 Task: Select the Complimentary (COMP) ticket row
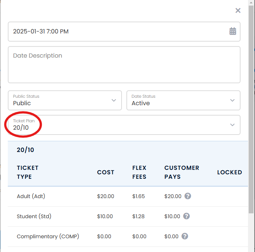tap(128, 236)
